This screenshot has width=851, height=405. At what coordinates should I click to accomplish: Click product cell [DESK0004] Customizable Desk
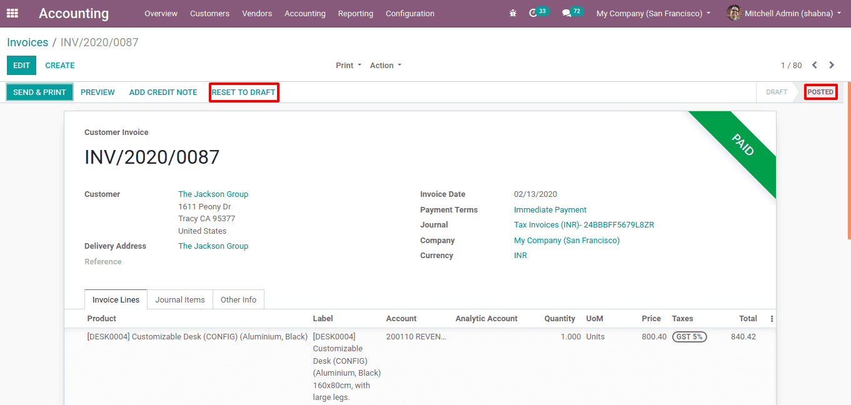[197, 337]
